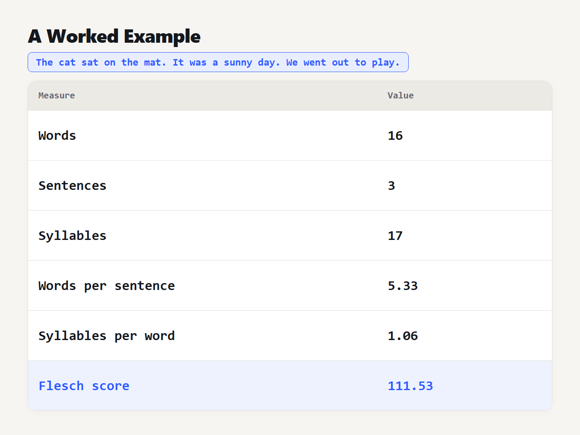Click the 'Syllables' row label
Image resolution: width=580 pixels, height=435 pixels.
[x=72, y=236]
